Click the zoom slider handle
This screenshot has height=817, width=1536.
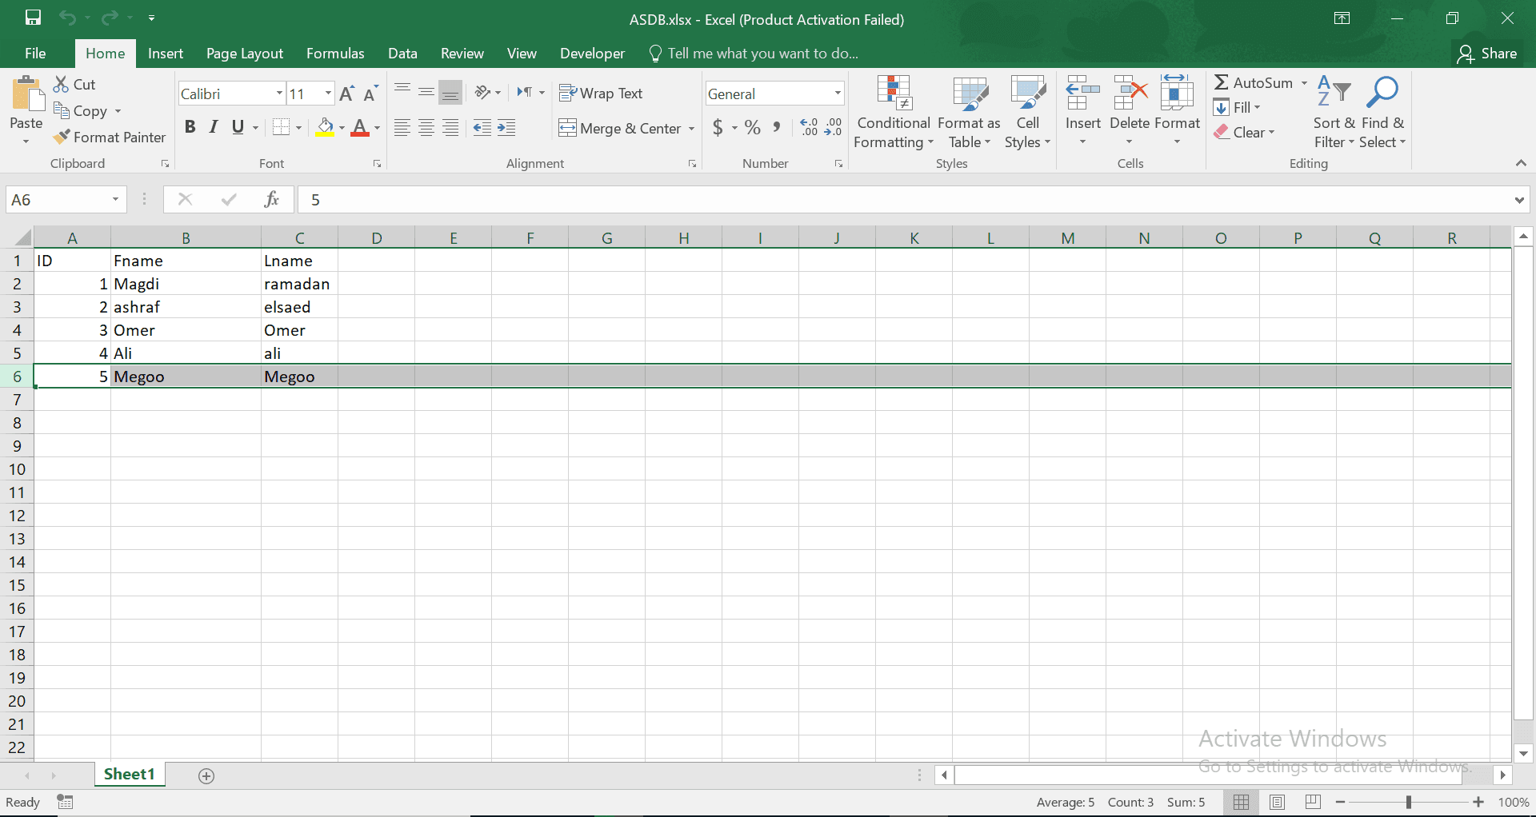[1409, 802]
